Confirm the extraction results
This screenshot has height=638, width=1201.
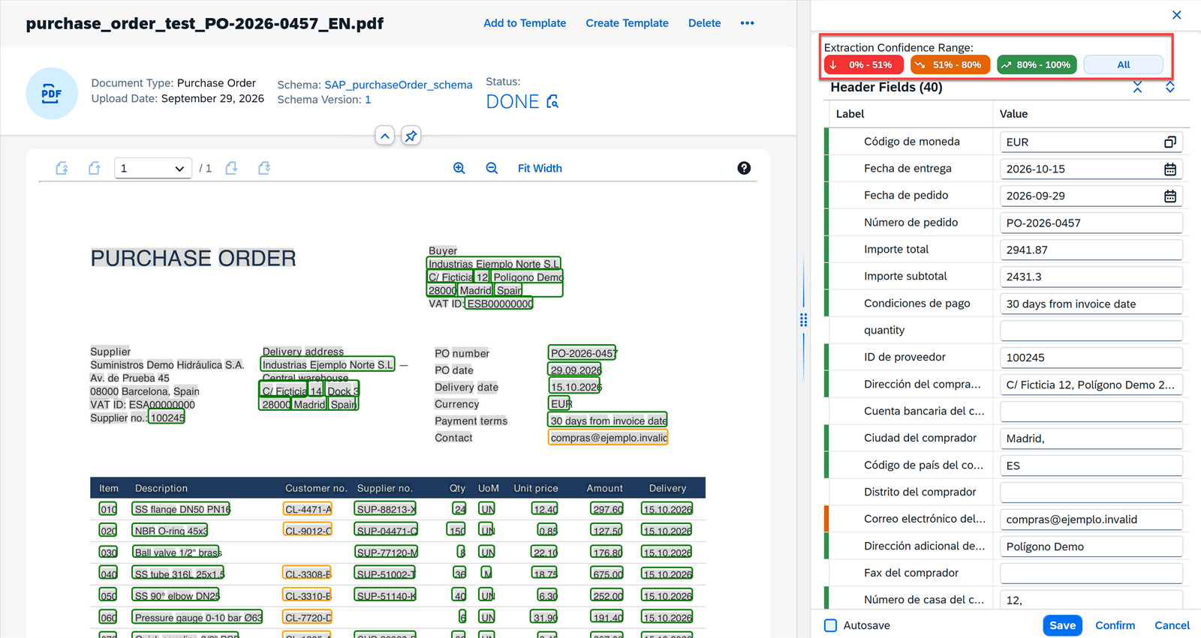1115,625
